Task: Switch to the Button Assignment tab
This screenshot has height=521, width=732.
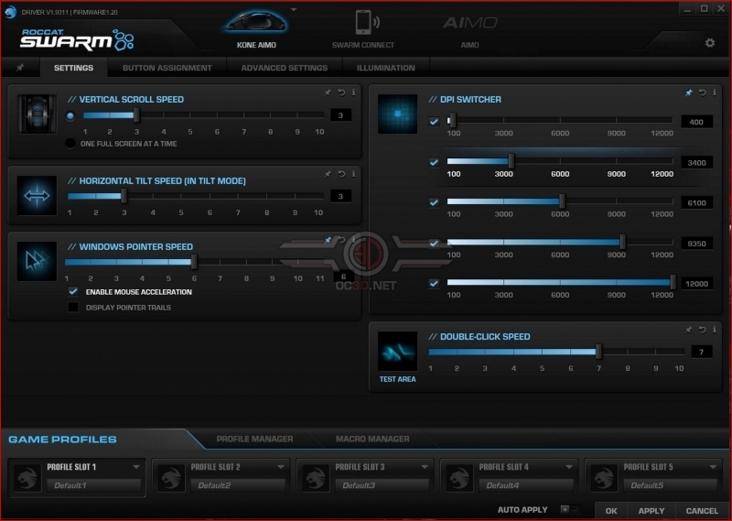Action: [x=167, y=68]
